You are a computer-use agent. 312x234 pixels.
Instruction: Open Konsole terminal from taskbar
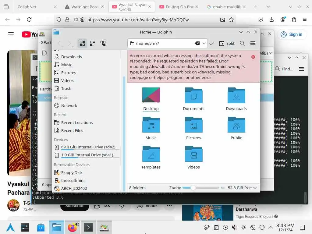[88, 227]
